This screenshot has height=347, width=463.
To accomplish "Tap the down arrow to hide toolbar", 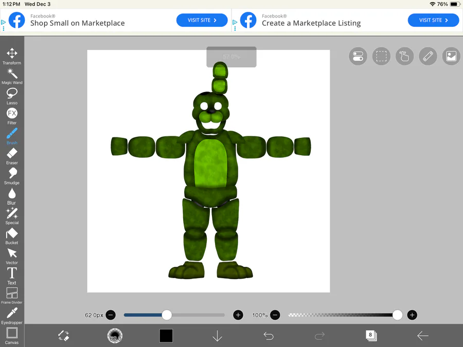I will pyautogui.click(x=217, y=336).
